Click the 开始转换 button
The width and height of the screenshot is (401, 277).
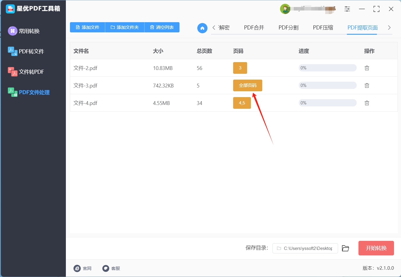[x=376, y=248]
